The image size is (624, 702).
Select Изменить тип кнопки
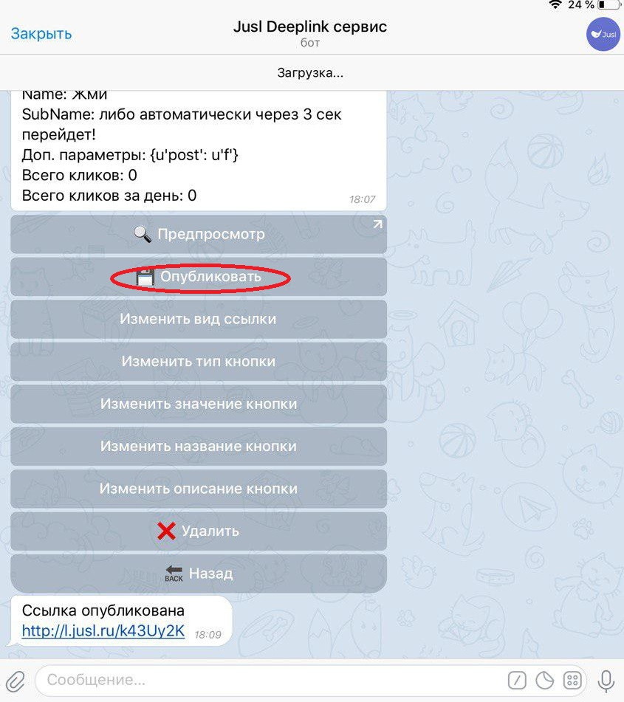tap(199, 361)
